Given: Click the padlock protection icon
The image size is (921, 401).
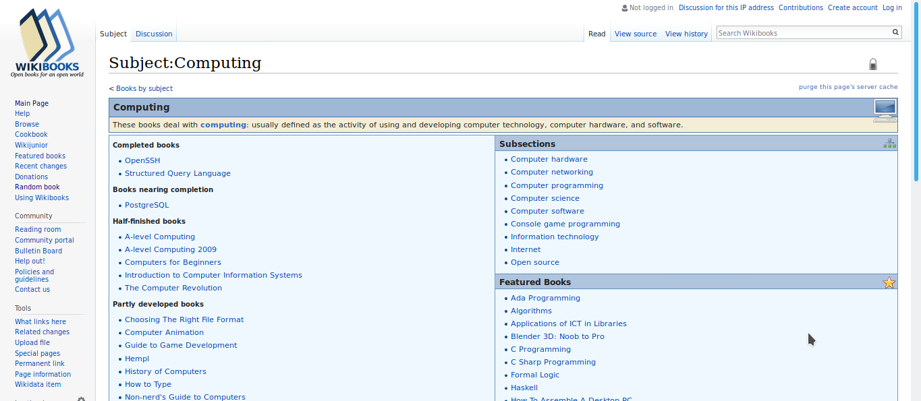Looking at the screenshot, I should pyautogui.click(x=873, y=64).
